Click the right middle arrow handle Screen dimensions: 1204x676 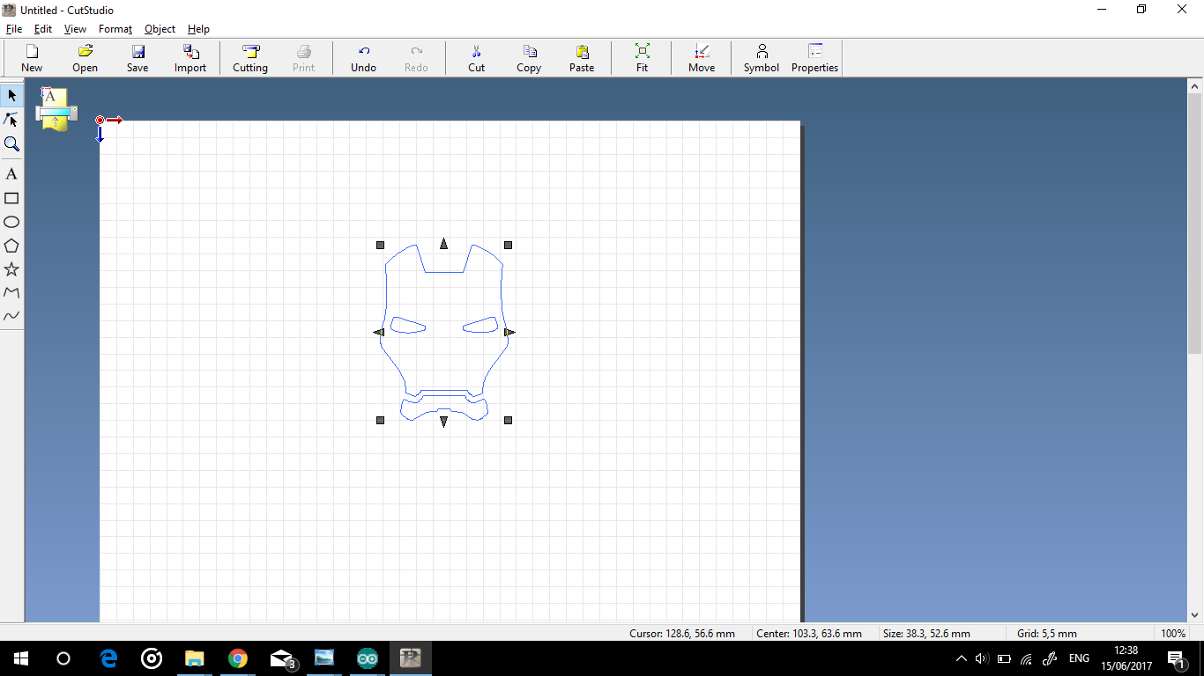[x=509, y=332]
